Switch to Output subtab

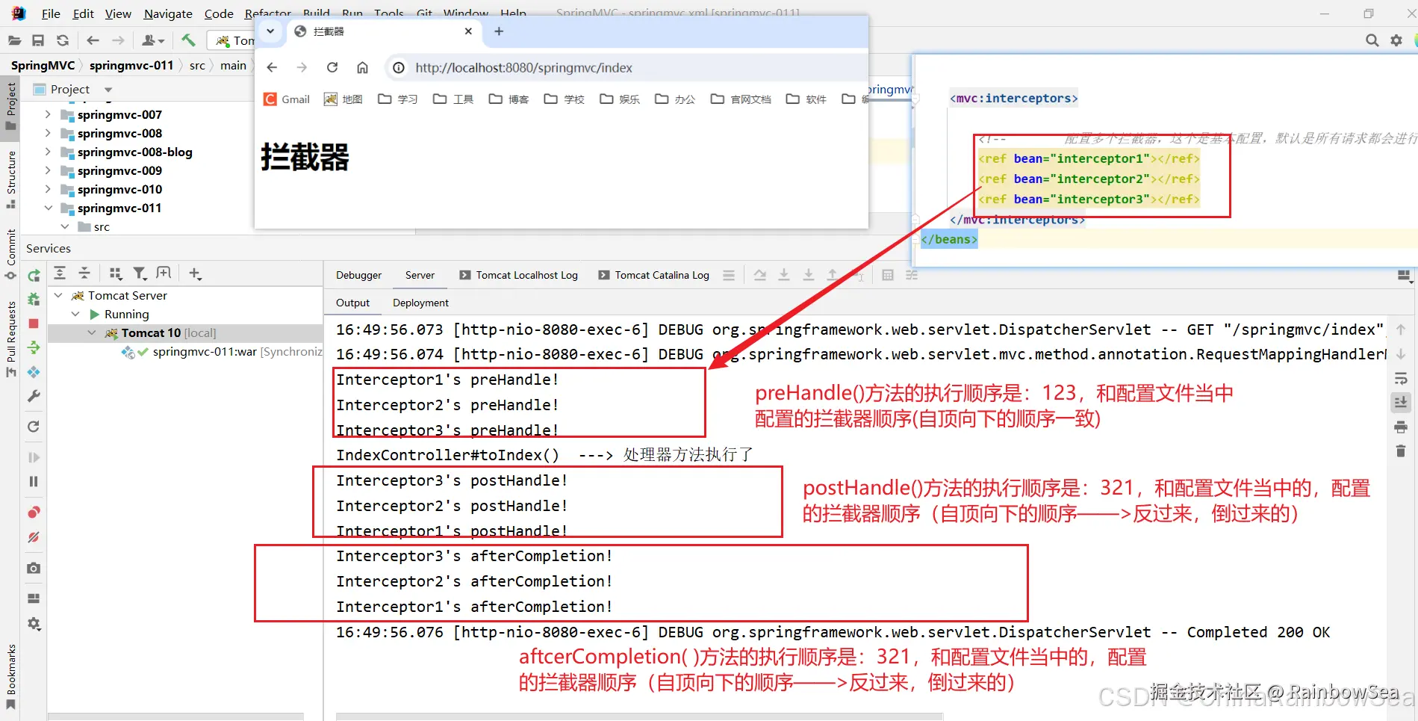pyautogui.click(x=352, y=303)
